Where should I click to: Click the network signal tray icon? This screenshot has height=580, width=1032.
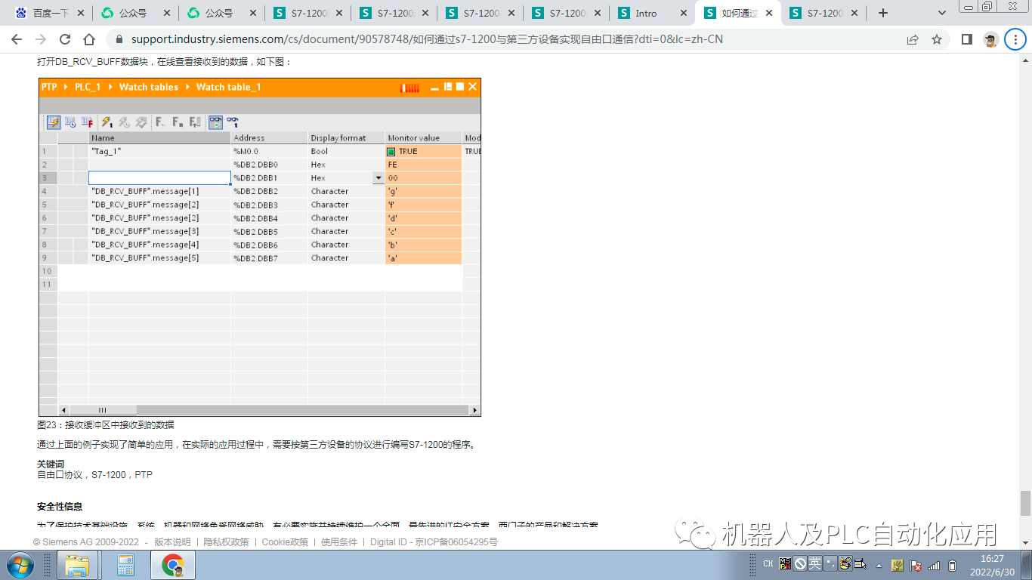click(934, 565)
